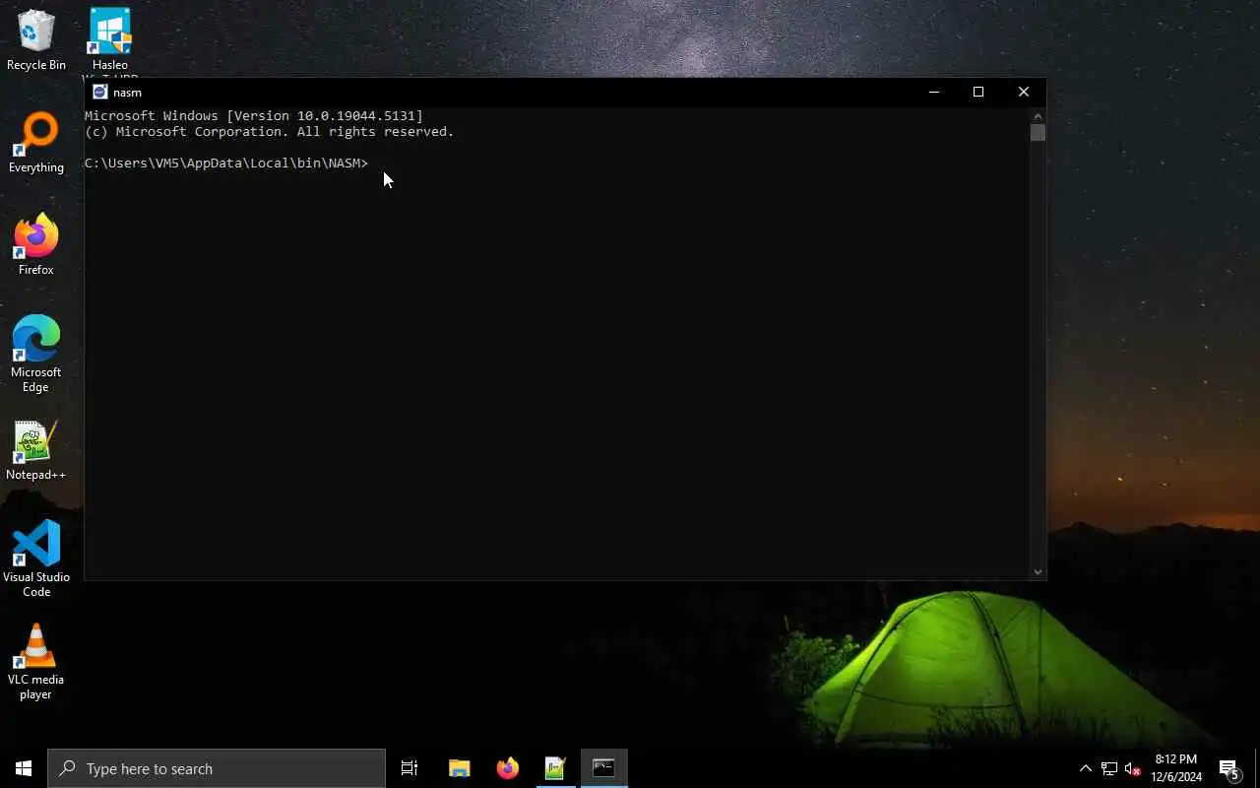
Task: Select the Visual Studio Code desktop icon
Action: (36, 559)
